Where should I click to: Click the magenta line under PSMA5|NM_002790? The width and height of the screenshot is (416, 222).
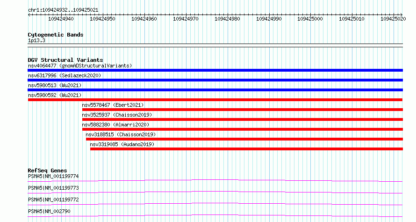tap(215, 215)
